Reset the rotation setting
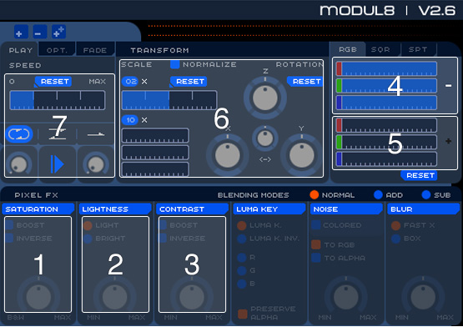The image size is (463, 327). pos(304,82)
